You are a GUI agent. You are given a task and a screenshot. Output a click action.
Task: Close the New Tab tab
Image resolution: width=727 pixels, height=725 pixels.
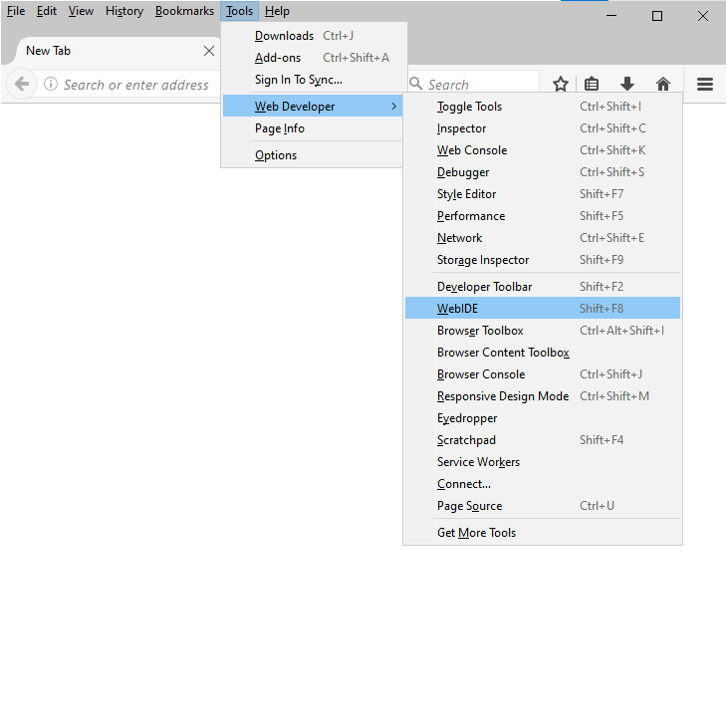pyautogui.click(x=209, y=51)
